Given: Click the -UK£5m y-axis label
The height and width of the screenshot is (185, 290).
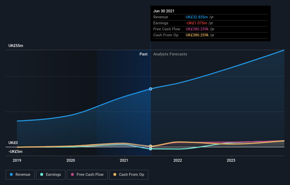Looking at the screenshot, I should 15,151.
